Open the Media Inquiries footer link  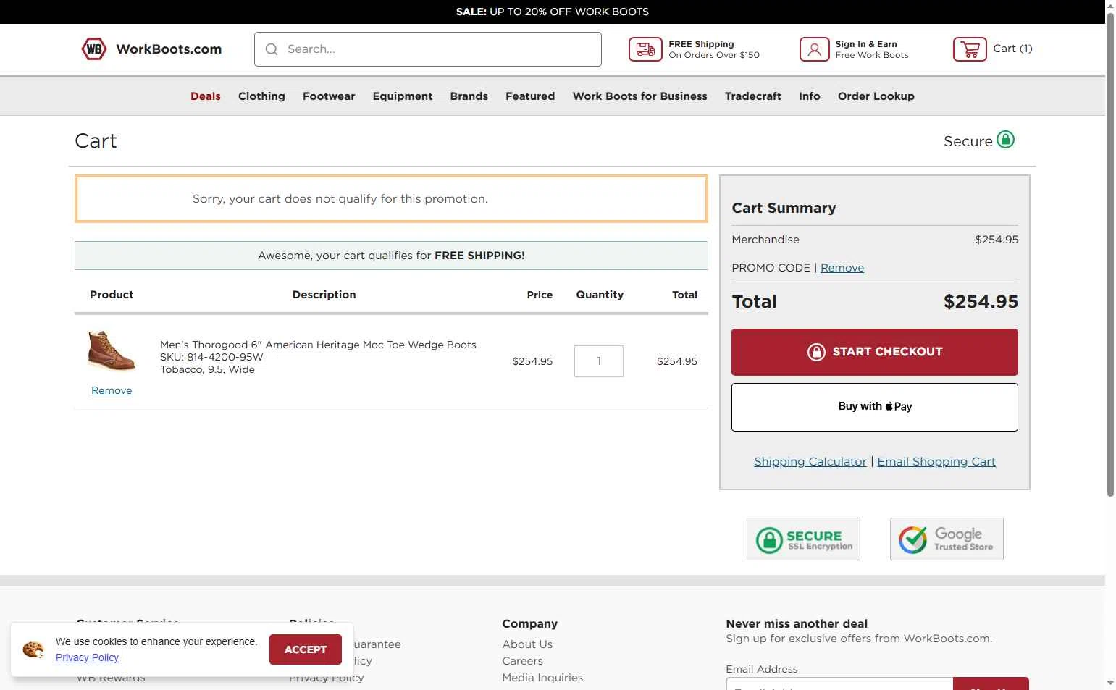(542, 678)
